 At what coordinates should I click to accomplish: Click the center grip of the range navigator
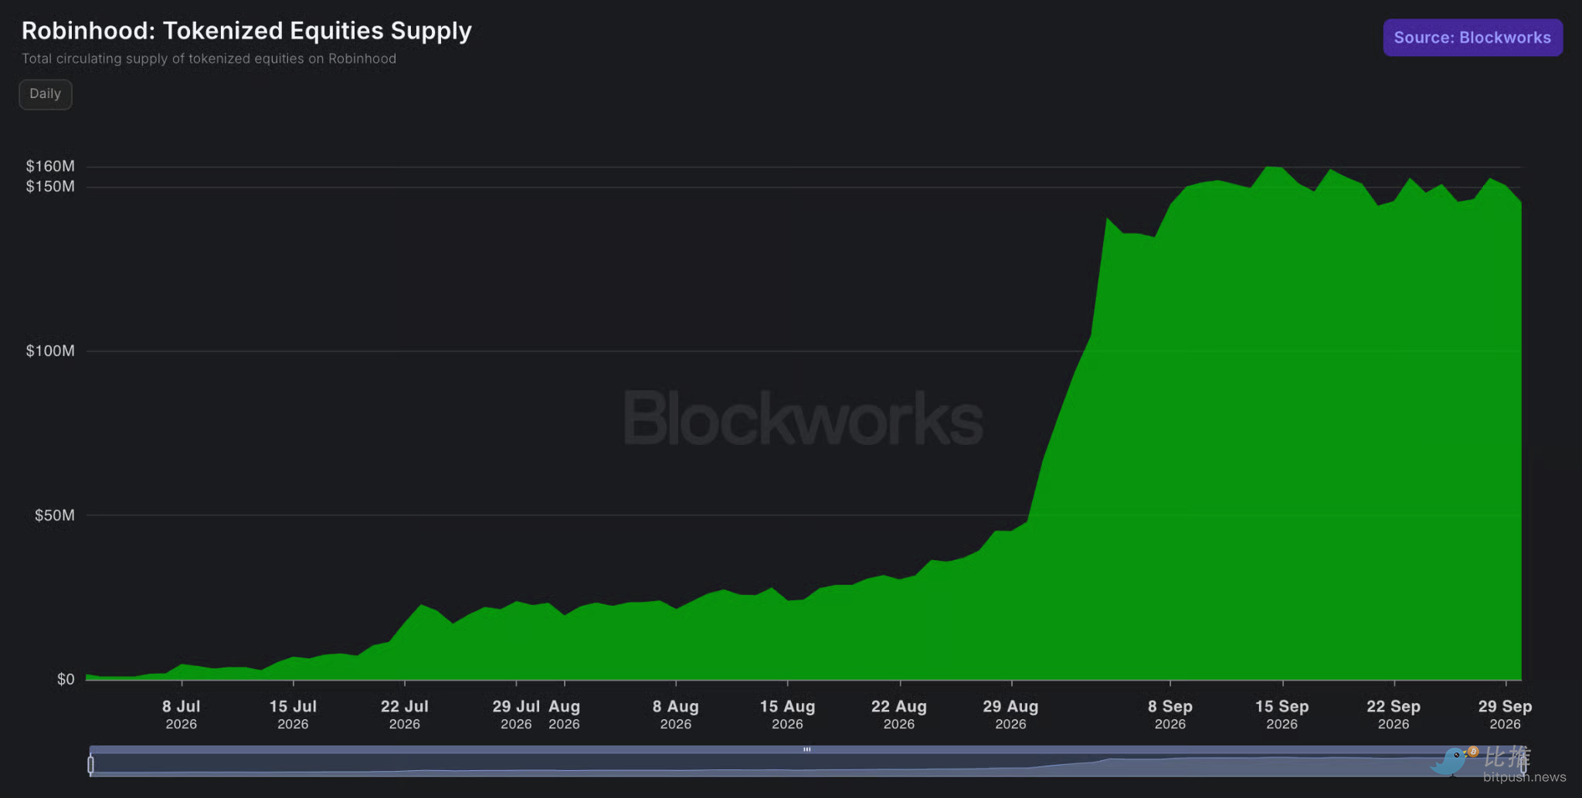(x=806, y=749)
